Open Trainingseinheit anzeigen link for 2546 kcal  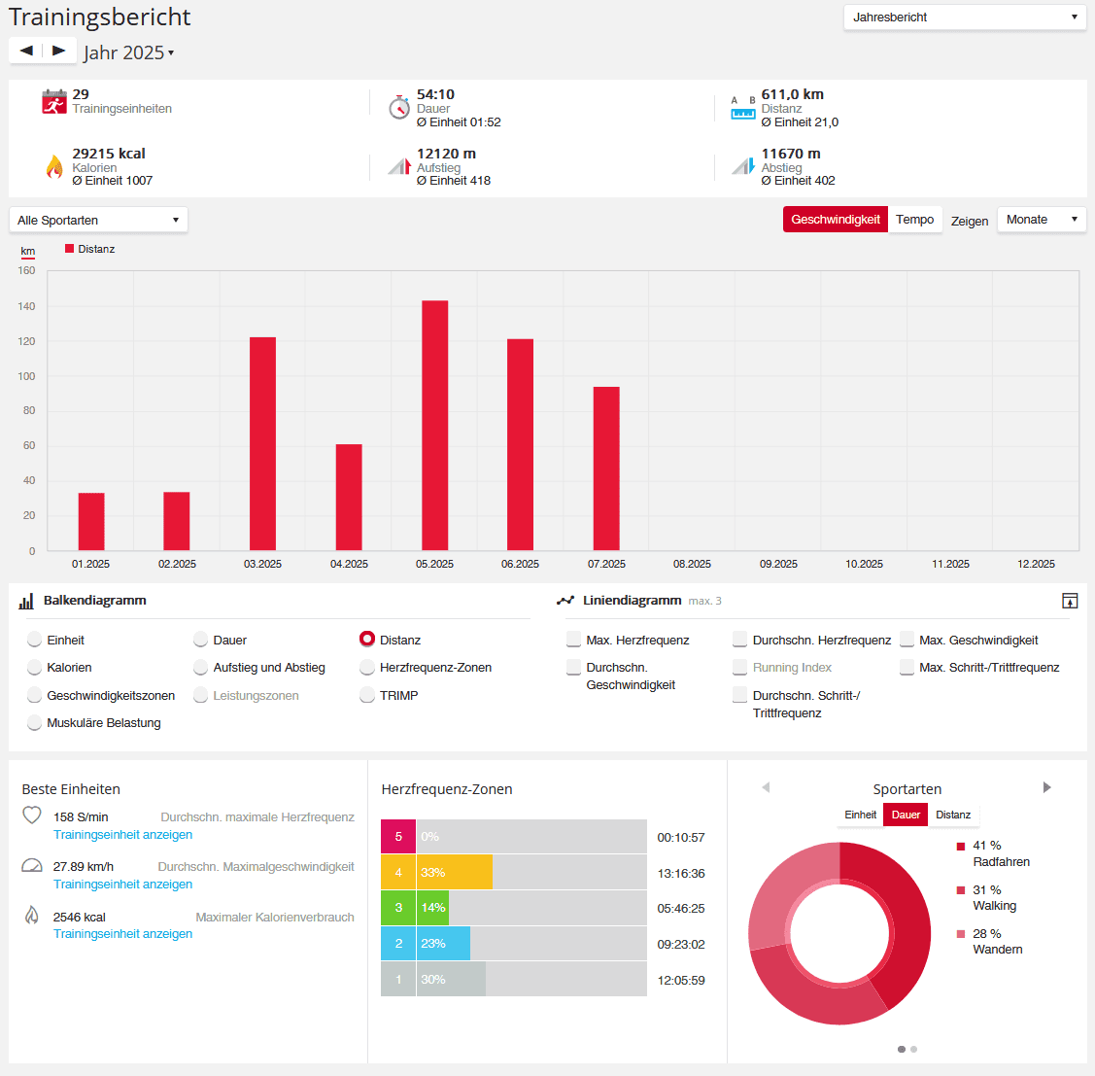coord(122,934)
